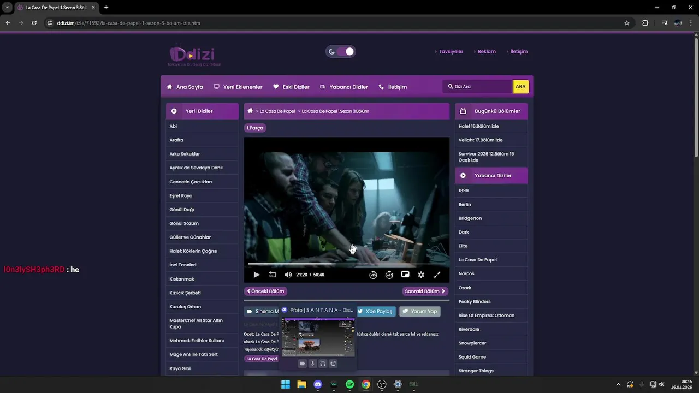
Task: Click the Yorum Yap button
Action: click(x=419, y=311)
